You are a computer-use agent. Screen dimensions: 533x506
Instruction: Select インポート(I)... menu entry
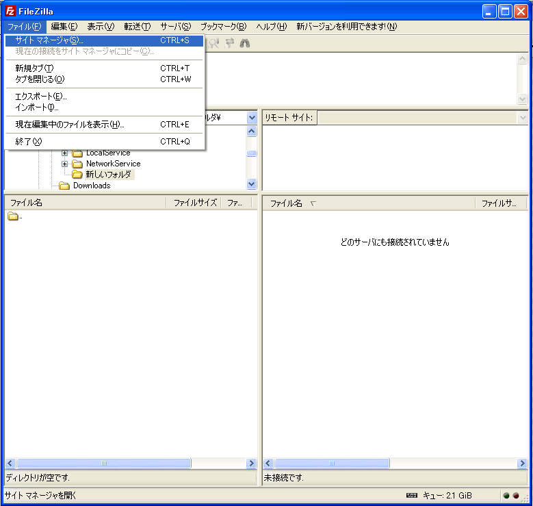click(x=105, y=107)
